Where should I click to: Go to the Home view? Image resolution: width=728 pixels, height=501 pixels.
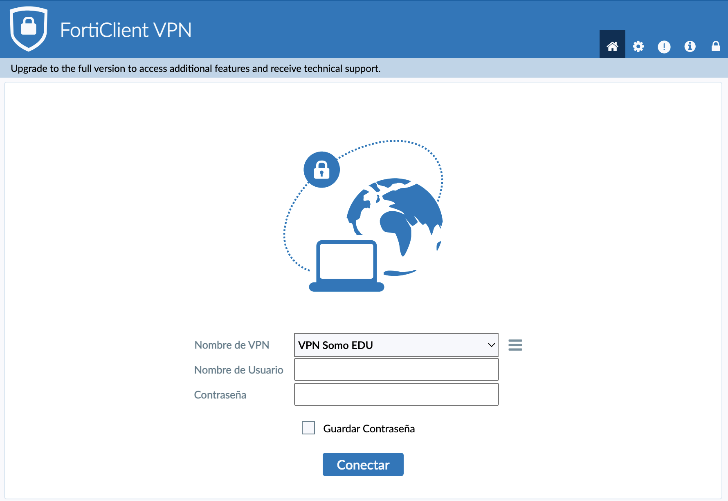coord(612,46)
